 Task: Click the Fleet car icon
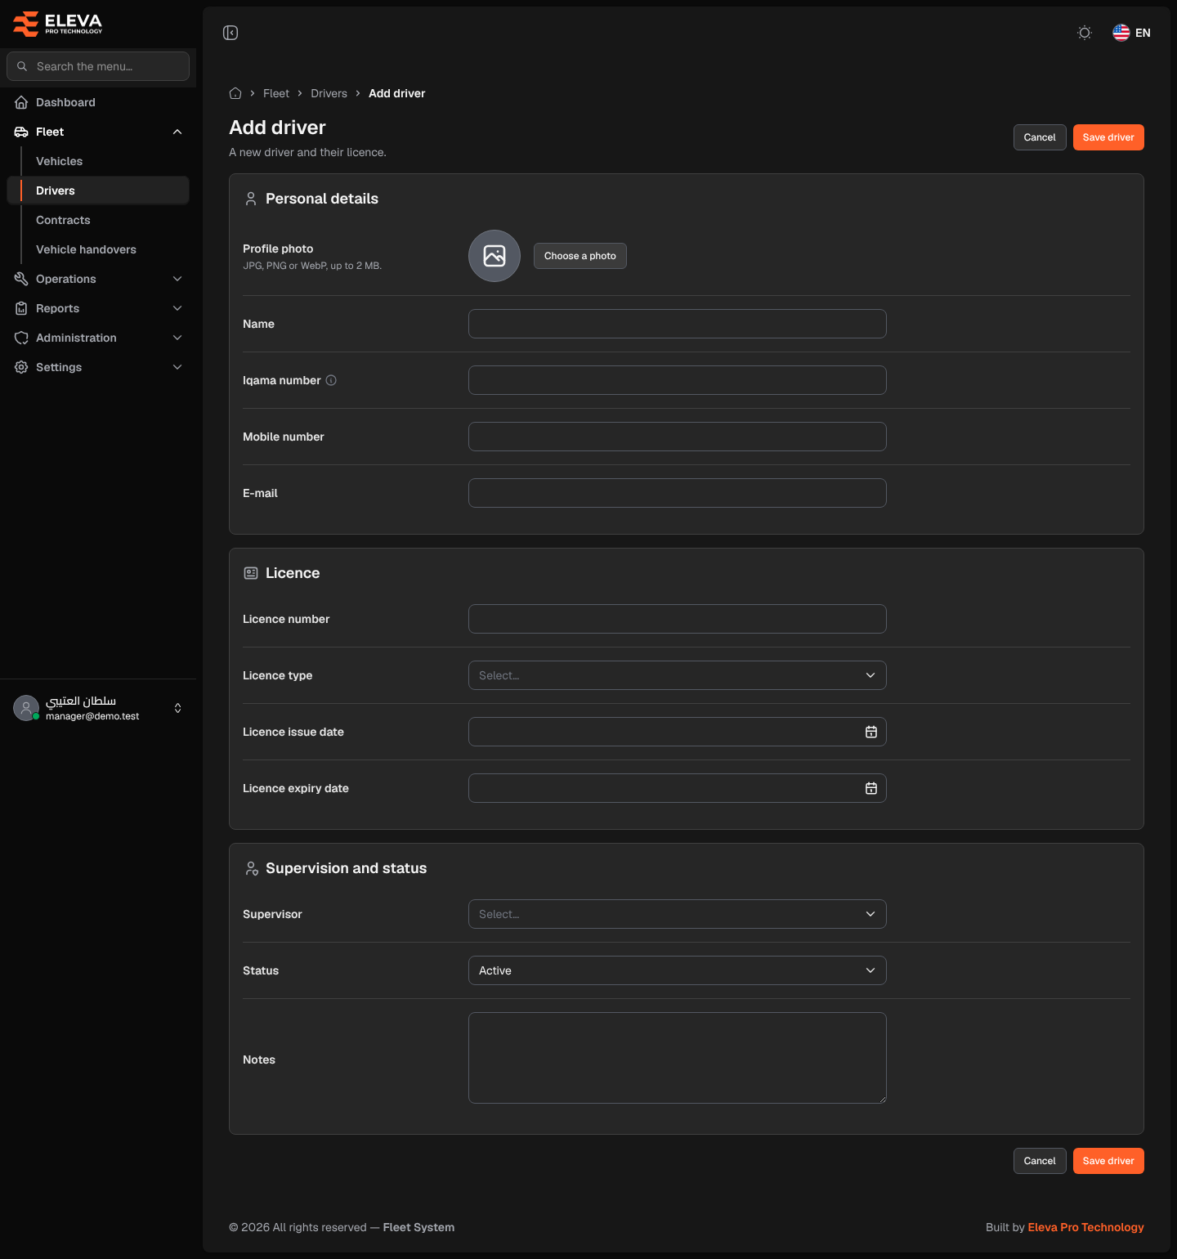[21, 132]
